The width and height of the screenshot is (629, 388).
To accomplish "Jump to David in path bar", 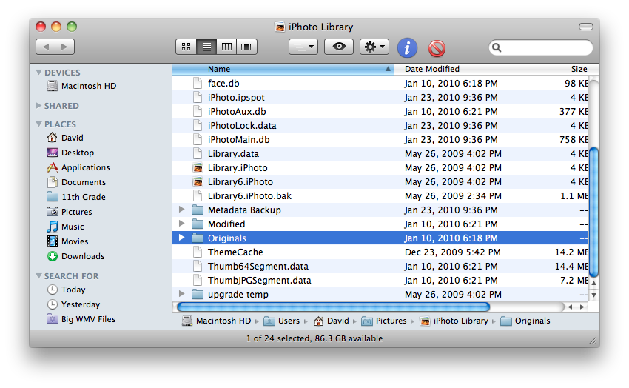I will pos(332,321).
